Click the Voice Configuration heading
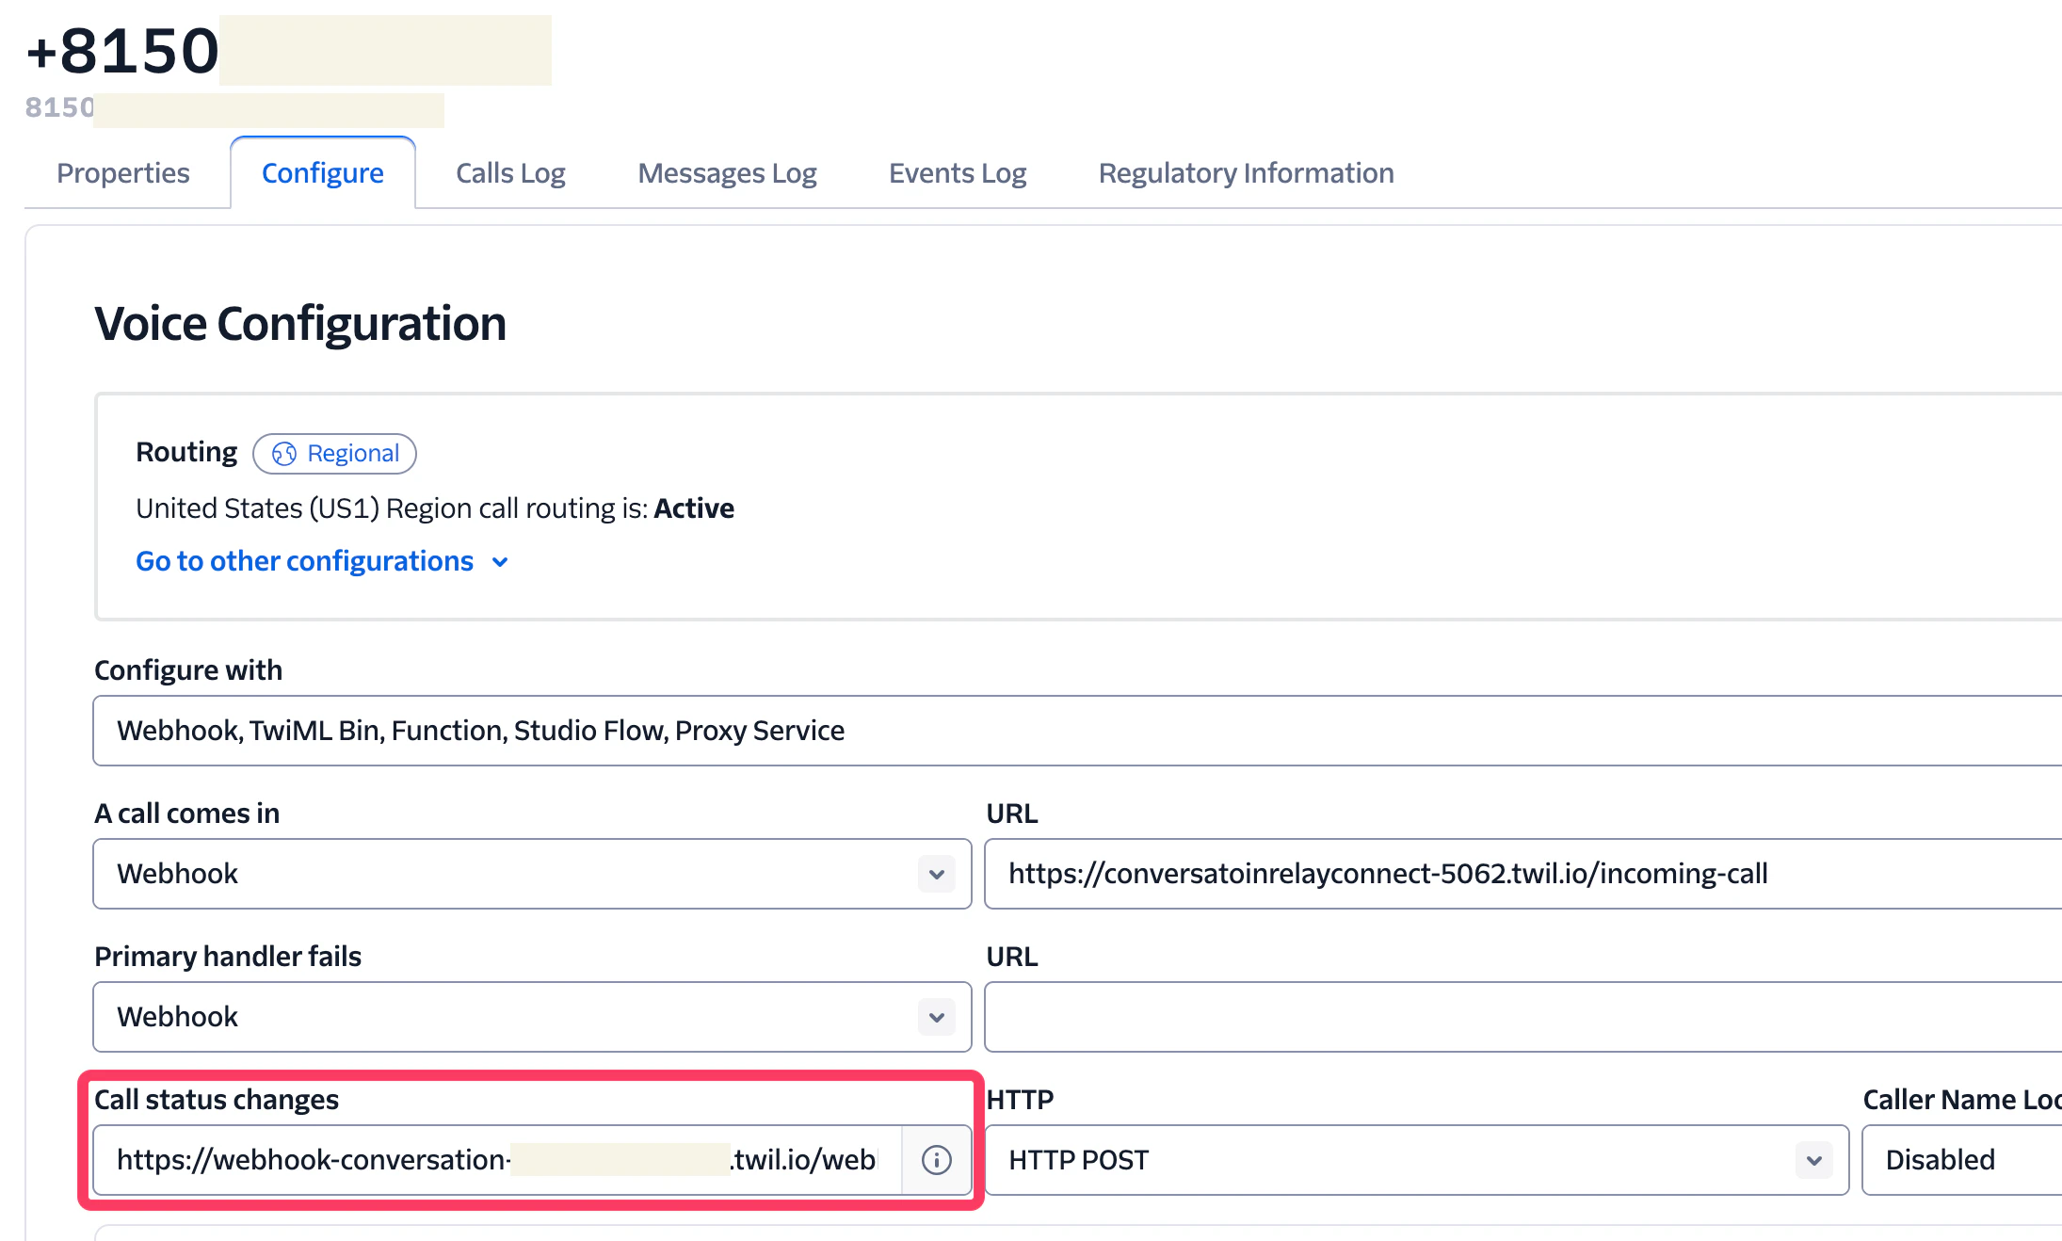 300,324
